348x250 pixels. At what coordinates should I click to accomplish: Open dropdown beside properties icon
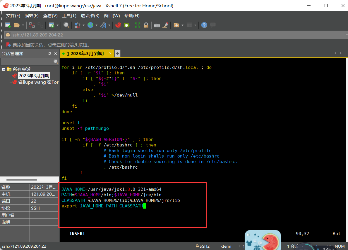coord(57,25)
